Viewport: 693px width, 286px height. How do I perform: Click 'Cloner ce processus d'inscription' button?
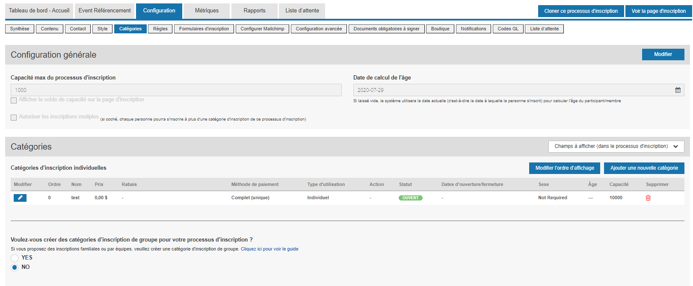tap(580, 11)
